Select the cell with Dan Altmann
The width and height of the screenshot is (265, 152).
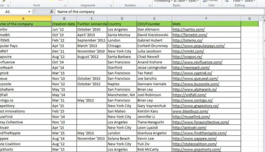pos(154,29)
